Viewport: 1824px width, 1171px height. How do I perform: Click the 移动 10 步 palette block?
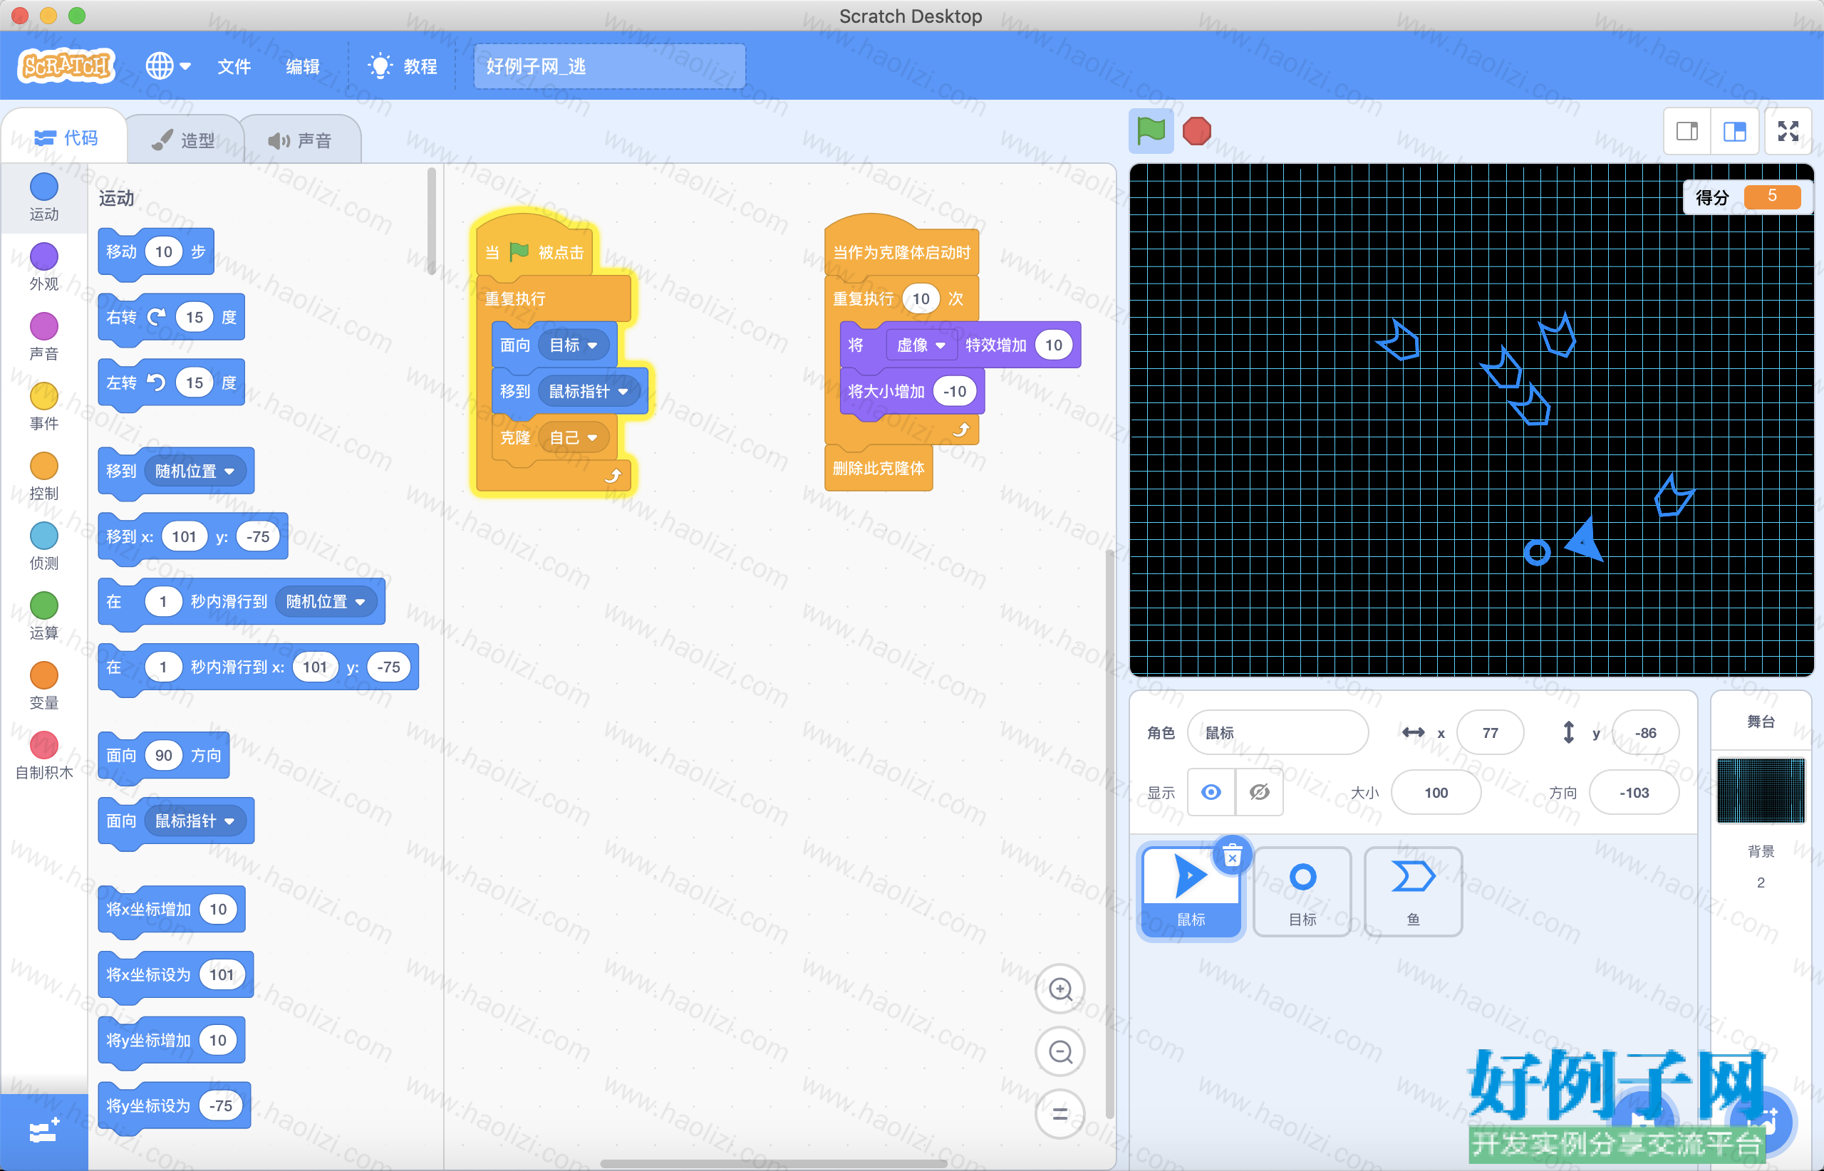click(x=156, y=252)
